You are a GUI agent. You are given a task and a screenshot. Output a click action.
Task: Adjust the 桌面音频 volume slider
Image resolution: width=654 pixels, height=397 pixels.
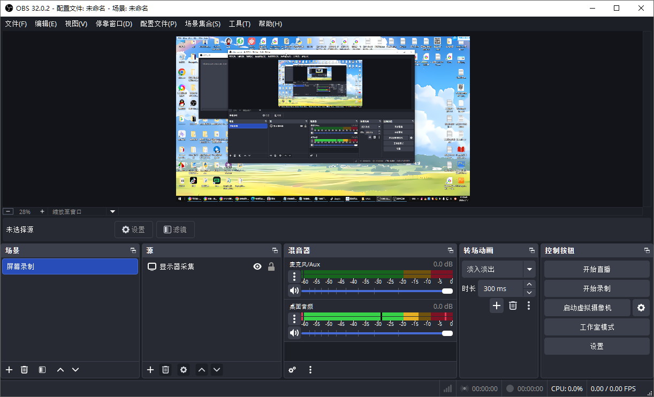[377, 333]
